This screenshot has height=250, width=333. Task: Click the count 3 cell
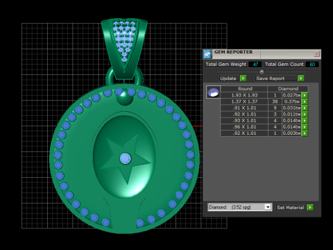[x=275, y=114]
